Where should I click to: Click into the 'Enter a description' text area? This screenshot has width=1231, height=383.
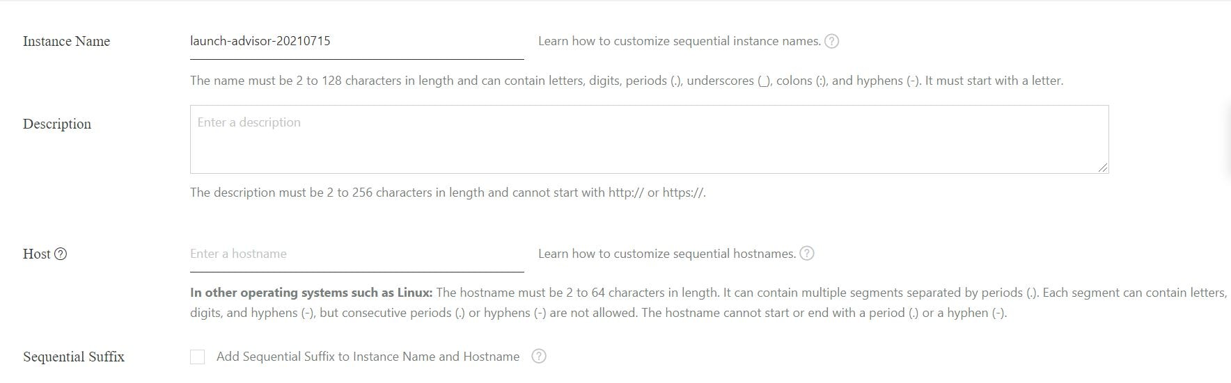(x=649, y=139)
